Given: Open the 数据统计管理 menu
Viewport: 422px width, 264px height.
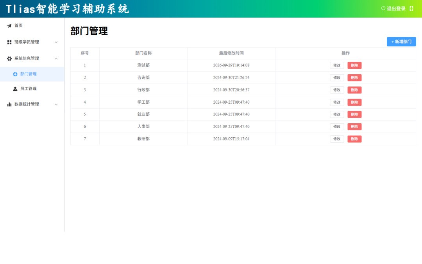Looking at the screenshot, I should (x=32, y=104).
